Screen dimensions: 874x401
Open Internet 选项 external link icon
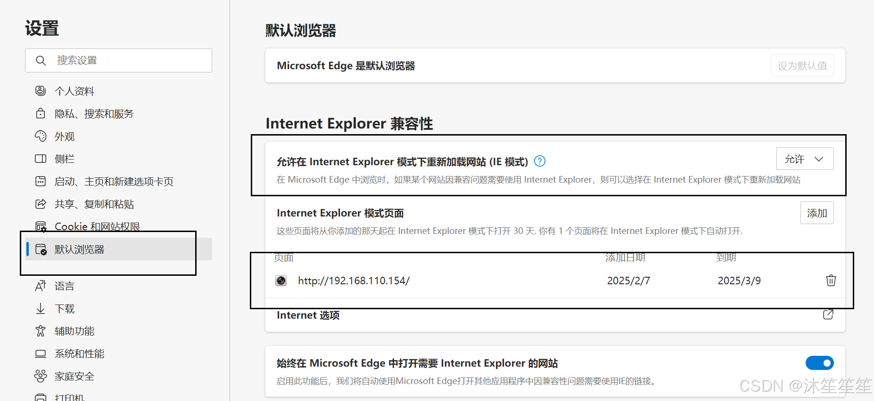tap(828, 314)
